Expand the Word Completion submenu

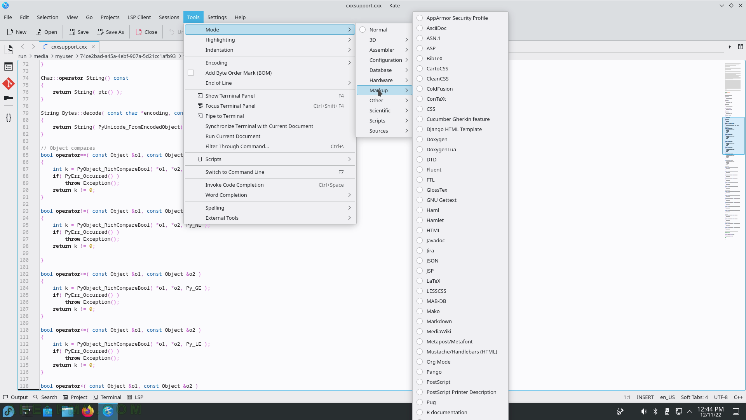click(270, 195)
